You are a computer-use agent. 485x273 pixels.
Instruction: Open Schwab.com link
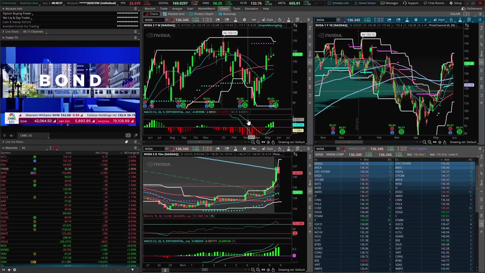coord(338,3)
